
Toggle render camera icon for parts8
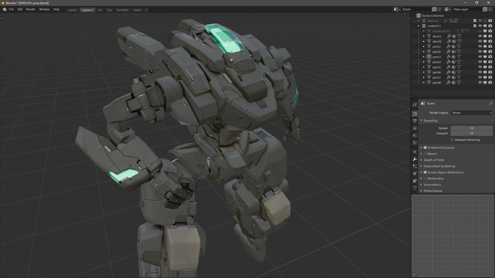pyautogui.click(x=490, y=83)
